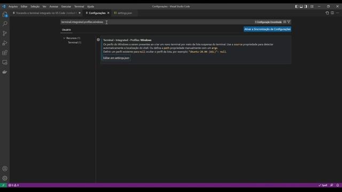Clear the settings search input icon

285,22
